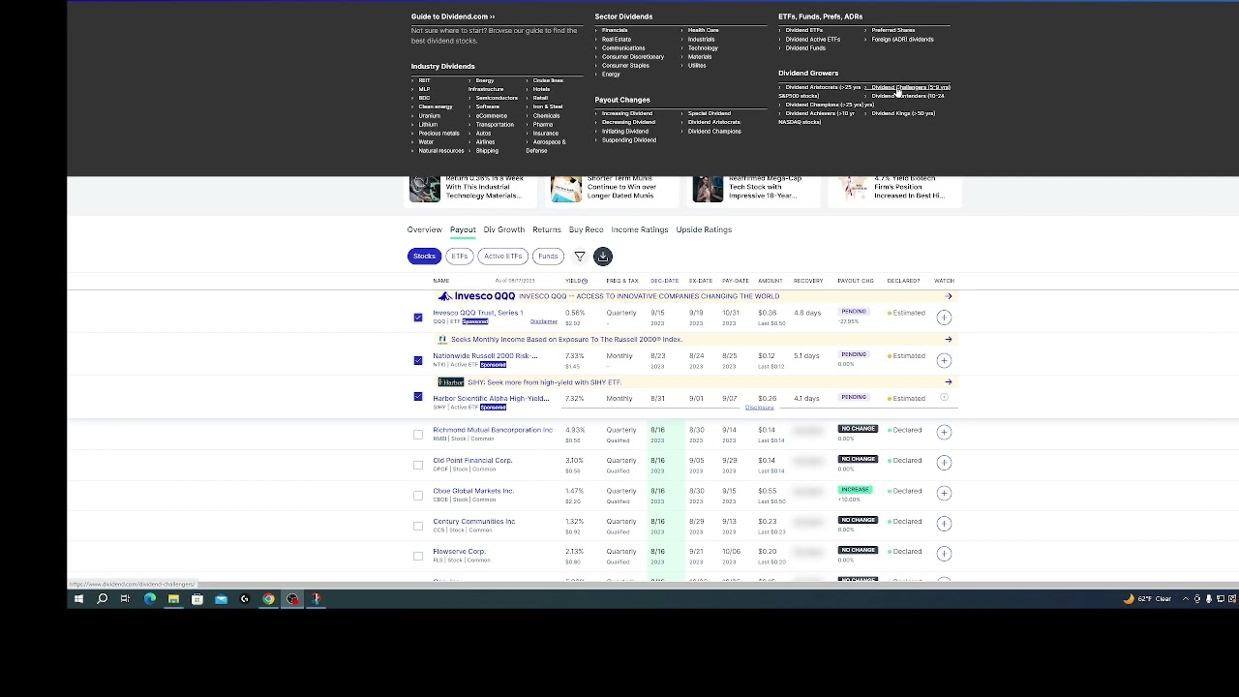Follow the Invesco QQQ banner arrow
This screenshot has width=1239, height=697.
[x=949, y=296]
